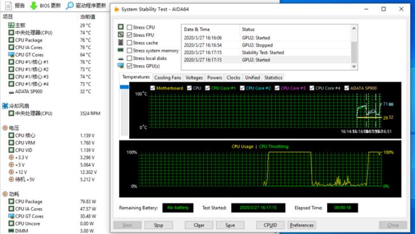Enable the Stress CPU checkbox
The width and height of the screenshot is (415, 234).
pos(130,27)
